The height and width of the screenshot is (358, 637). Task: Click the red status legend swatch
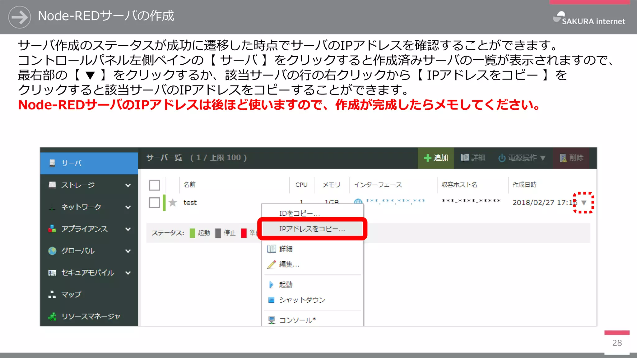point(244,233)
